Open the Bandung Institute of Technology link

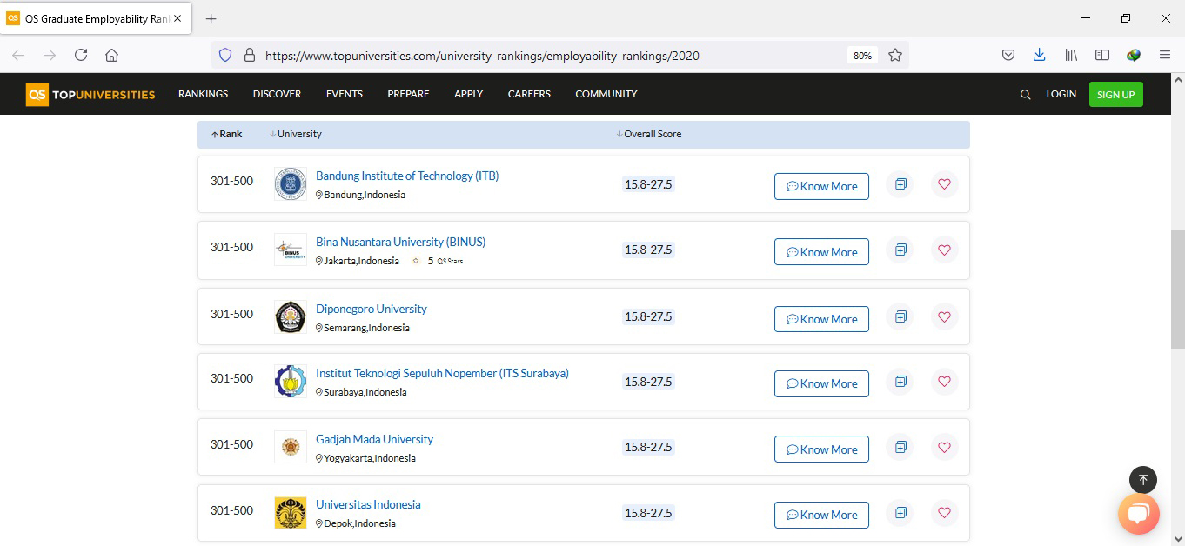pos(407,175)
